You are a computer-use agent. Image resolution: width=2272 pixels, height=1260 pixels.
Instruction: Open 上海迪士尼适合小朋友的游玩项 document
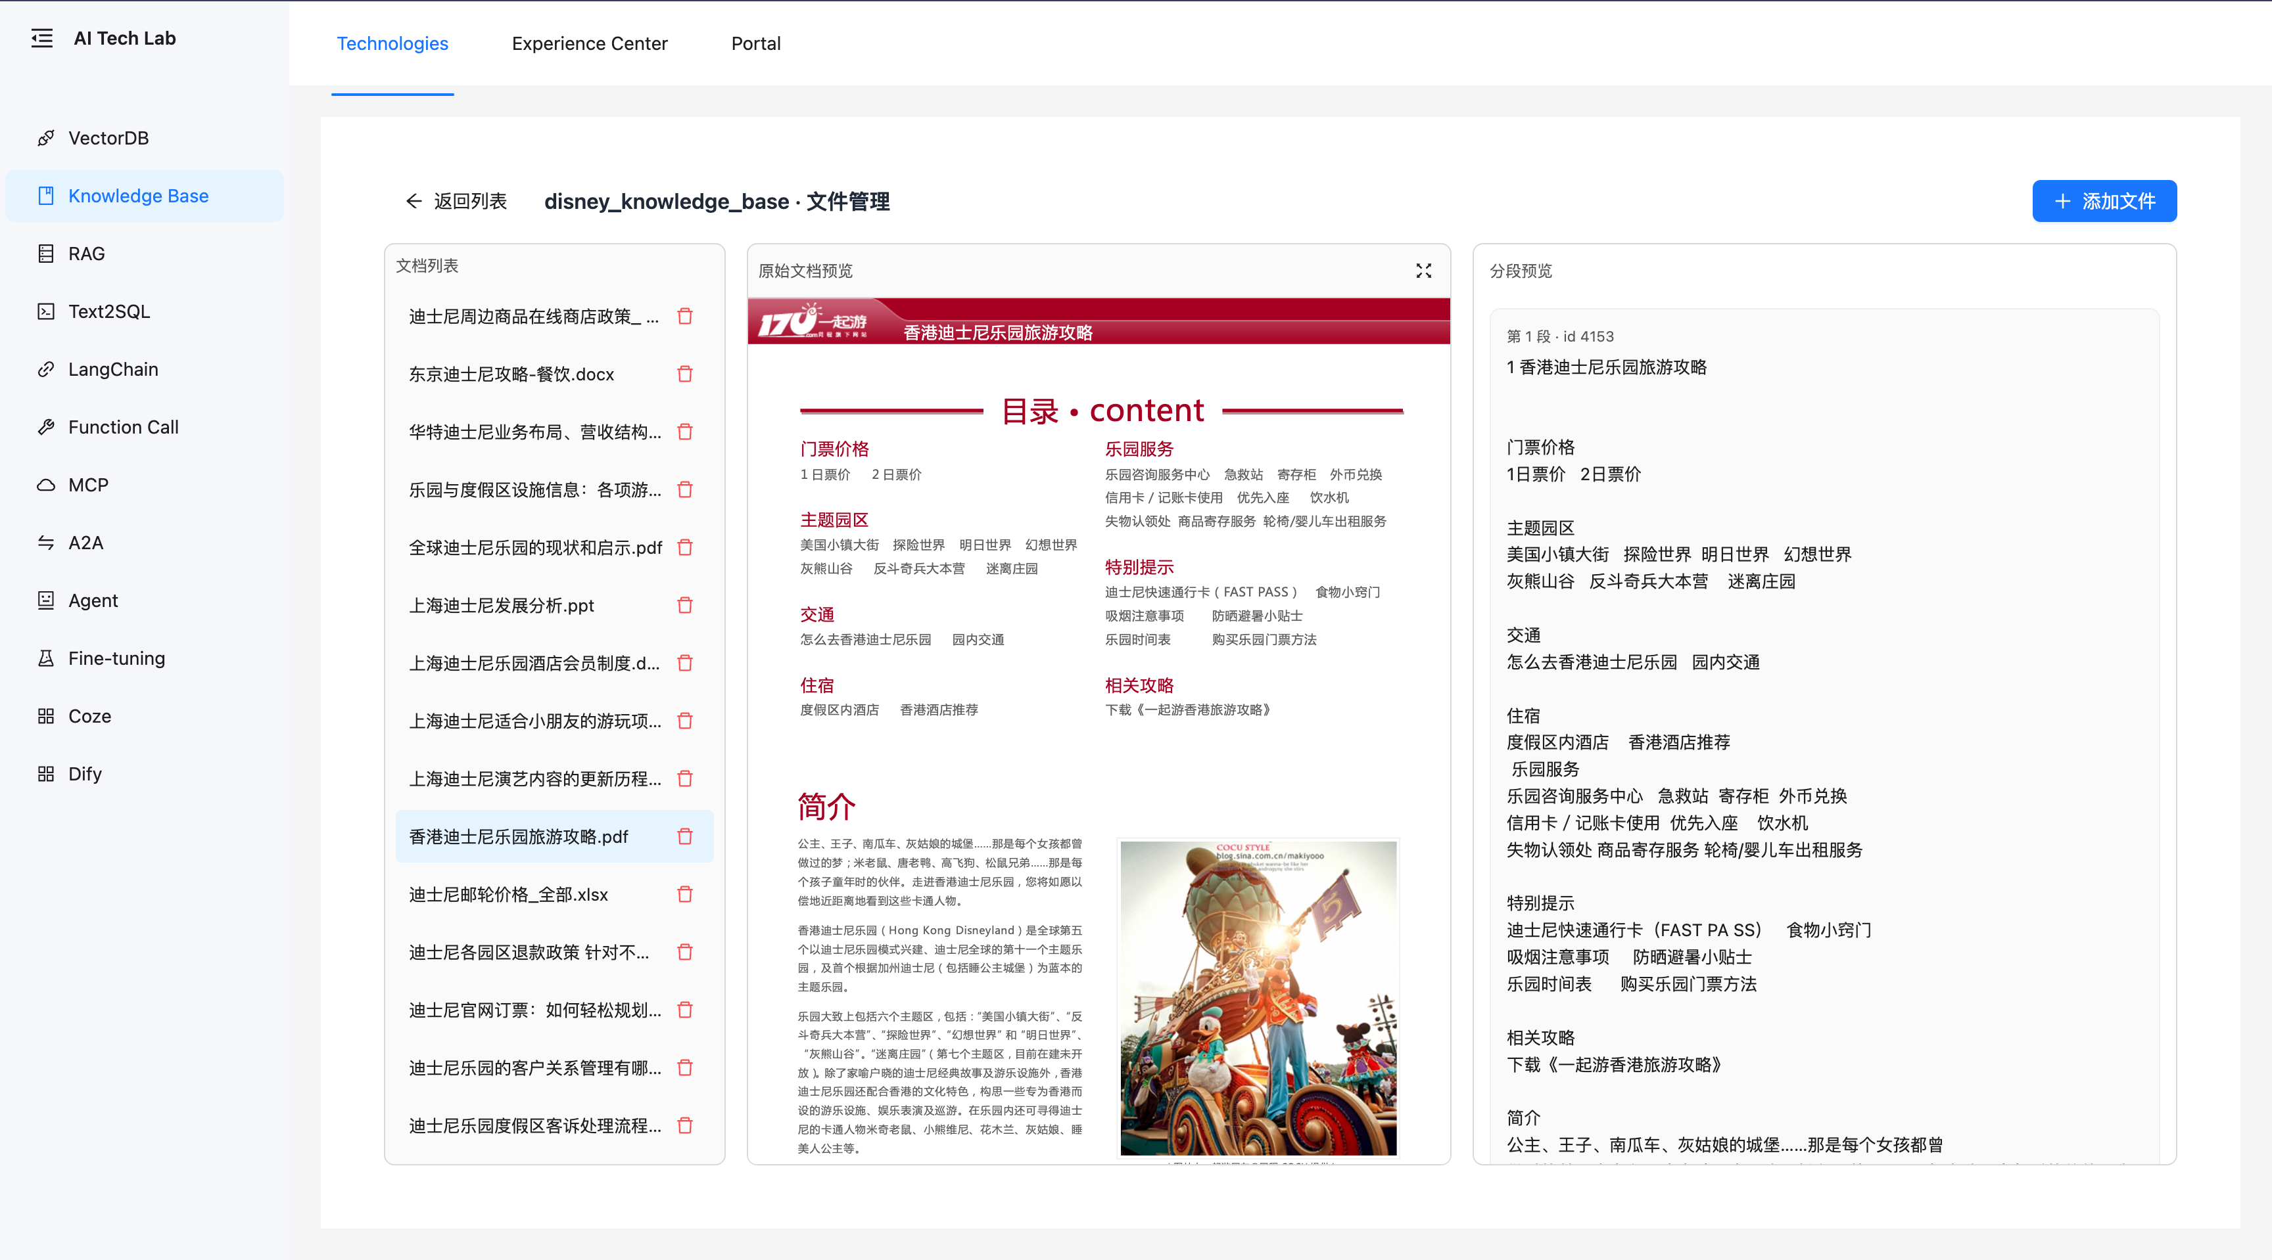click(534, 721)
